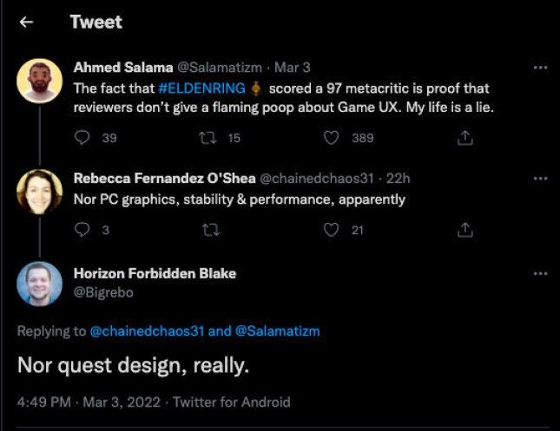View Ahmed Salama's profile picture

pyautogui.click(x=40, y=82)
